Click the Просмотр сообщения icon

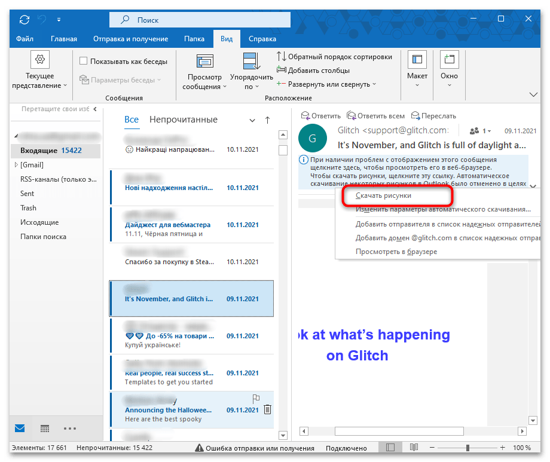coord(205,61)
